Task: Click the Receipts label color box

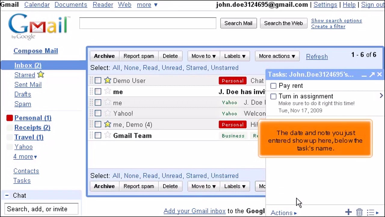Action: 9,127
